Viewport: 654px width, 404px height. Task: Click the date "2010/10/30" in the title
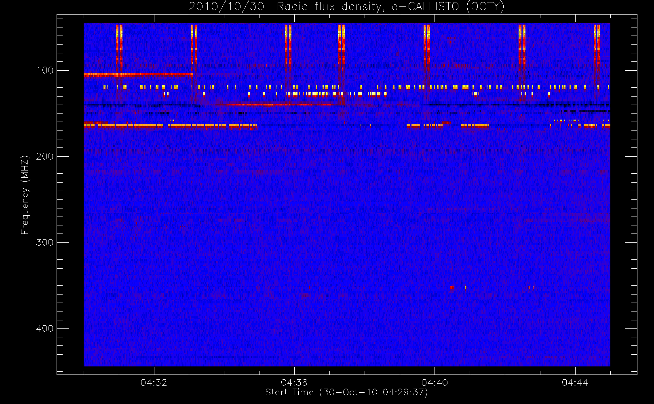[226, 7]
